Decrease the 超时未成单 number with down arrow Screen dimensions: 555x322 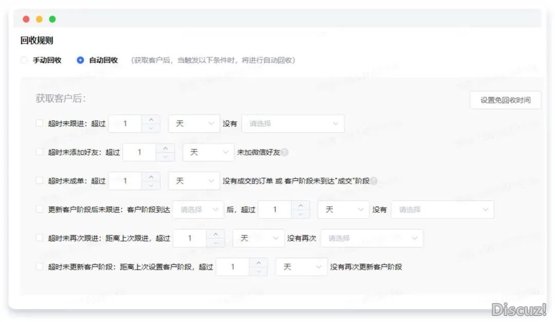[151, 185]
